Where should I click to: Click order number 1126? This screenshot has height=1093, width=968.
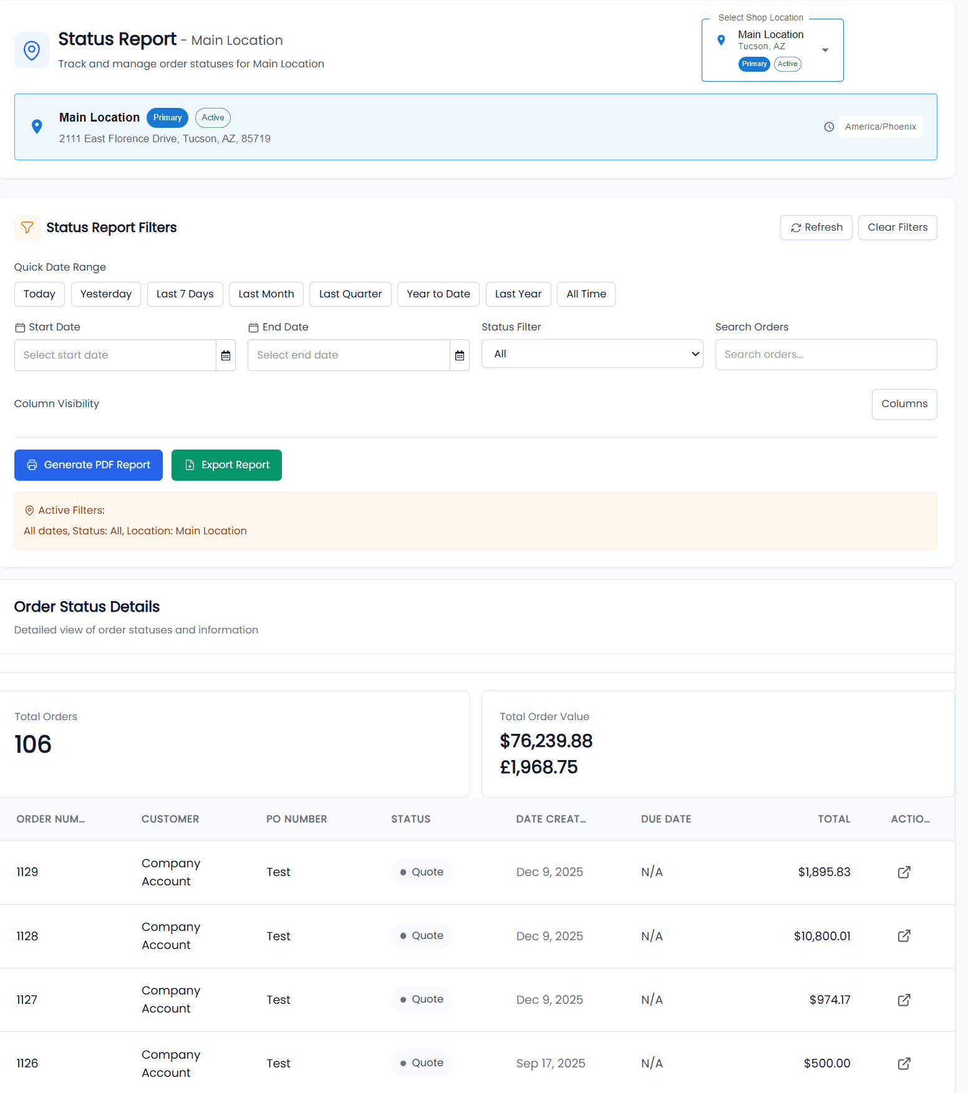click(27, 1064)
